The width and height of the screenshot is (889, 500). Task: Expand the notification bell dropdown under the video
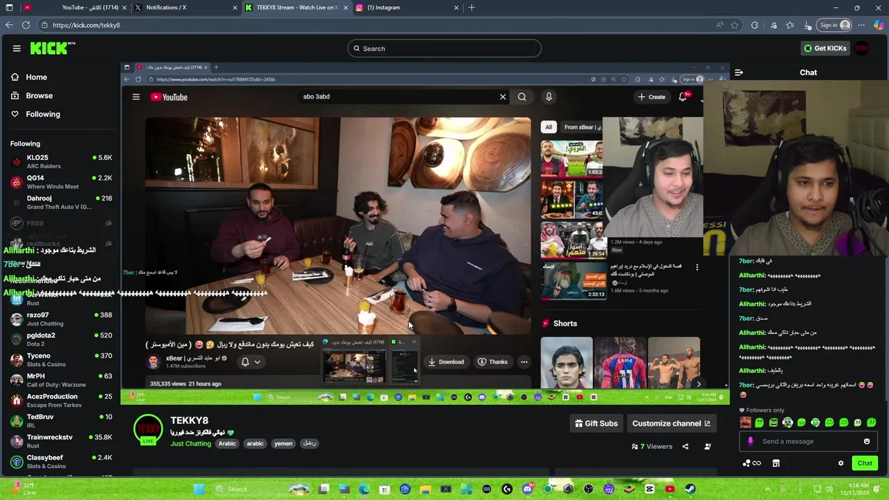coord(251,362)
